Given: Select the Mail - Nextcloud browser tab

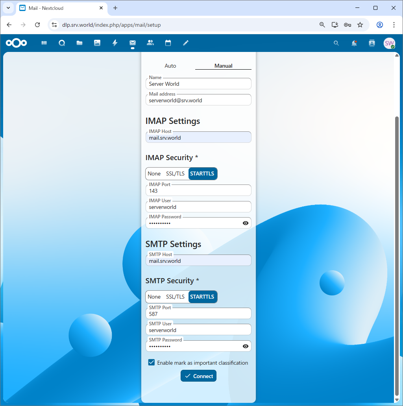Looking at the screenshot, I should tap(62, 8).
